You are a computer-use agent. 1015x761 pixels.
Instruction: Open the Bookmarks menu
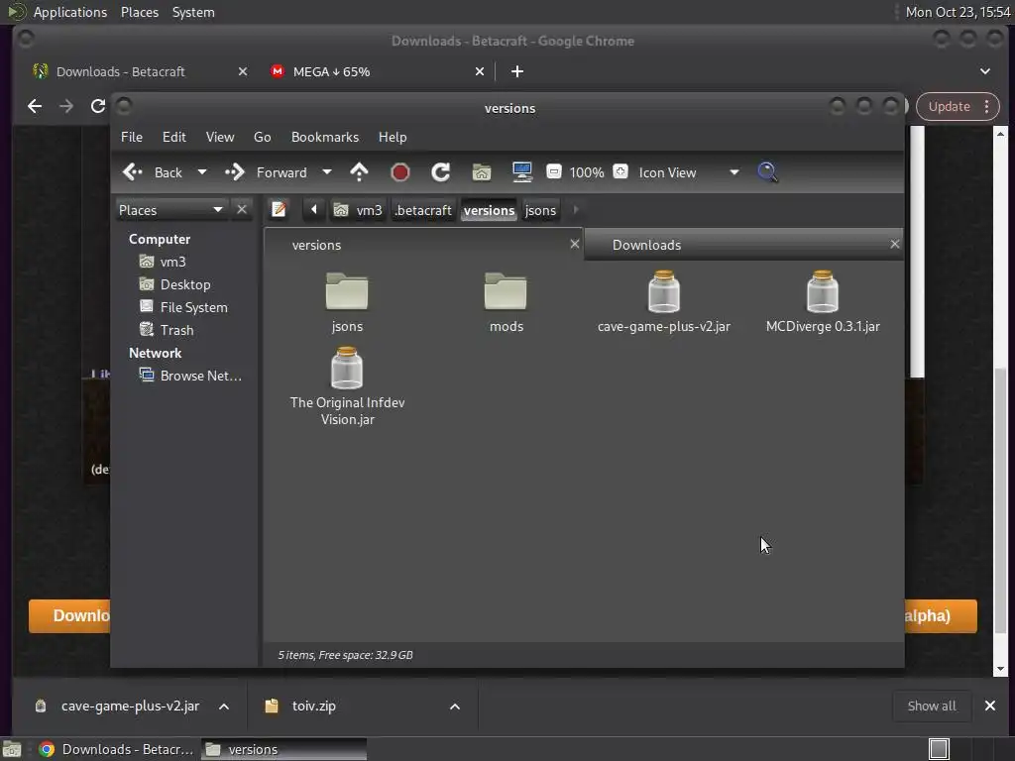coord(325,137)
